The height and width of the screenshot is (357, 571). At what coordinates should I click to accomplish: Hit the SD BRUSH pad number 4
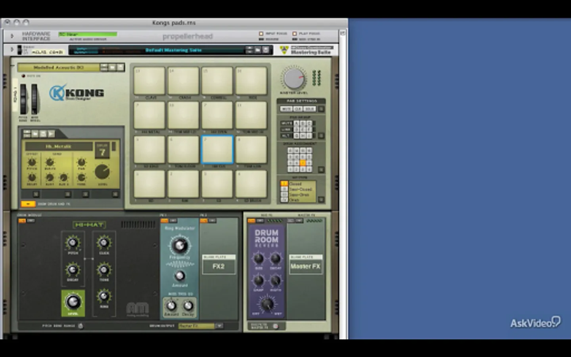[251, 184]
